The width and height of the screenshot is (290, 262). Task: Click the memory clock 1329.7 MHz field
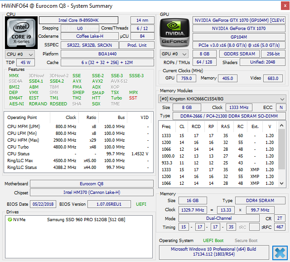click(x=193, y=210)
